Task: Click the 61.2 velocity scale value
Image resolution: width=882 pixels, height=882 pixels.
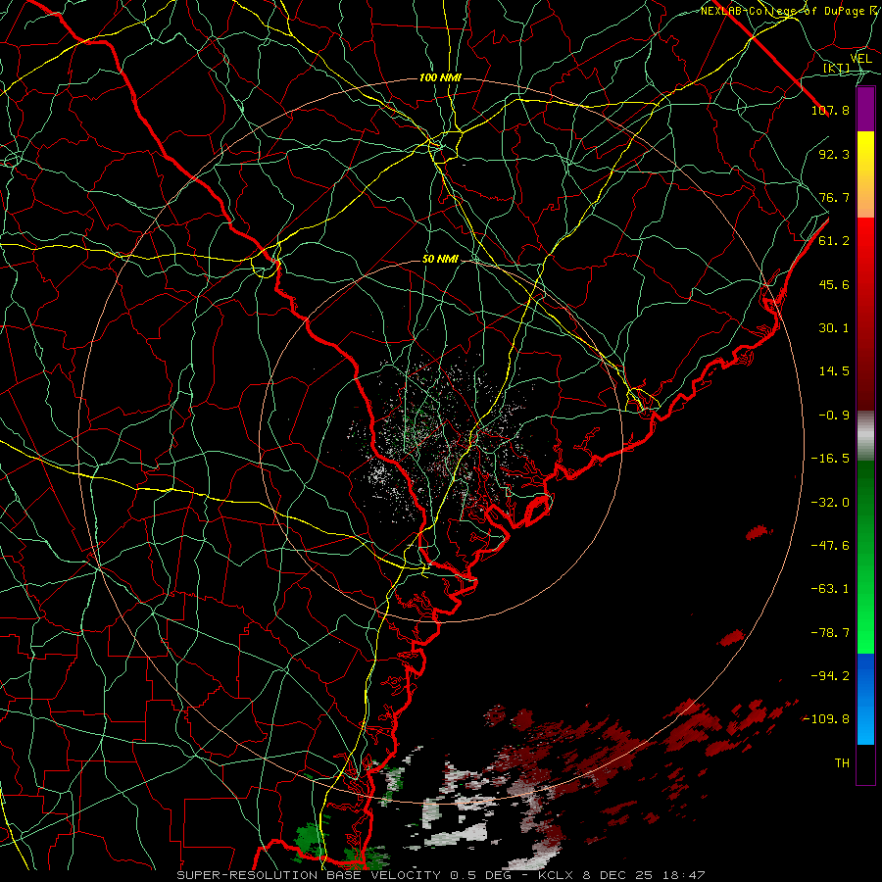Action: [x=834, y=241]
